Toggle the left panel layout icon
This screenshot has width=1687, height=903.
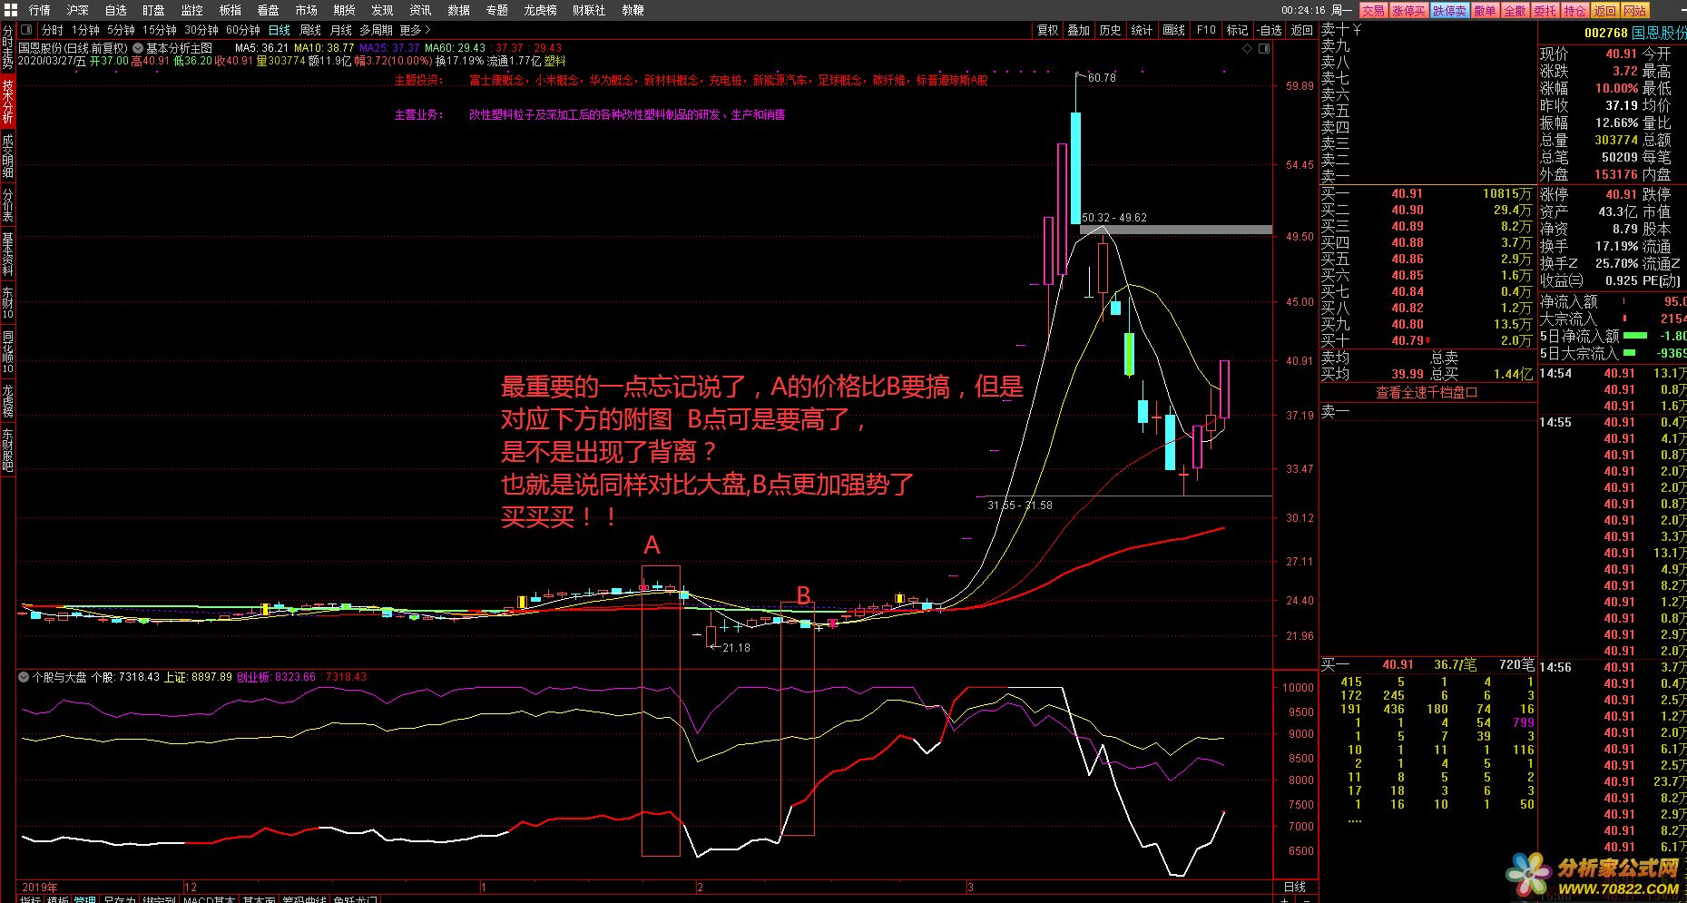click(27, 30)
